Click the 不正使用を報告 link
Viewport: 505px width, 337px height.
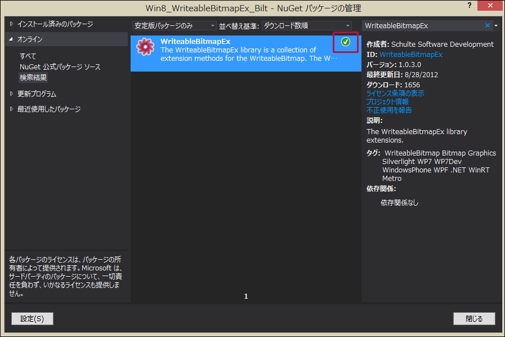[x=389, y=110]
